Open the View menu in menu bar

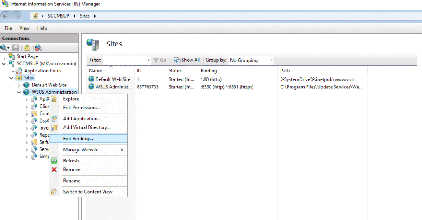click(24, 28)
